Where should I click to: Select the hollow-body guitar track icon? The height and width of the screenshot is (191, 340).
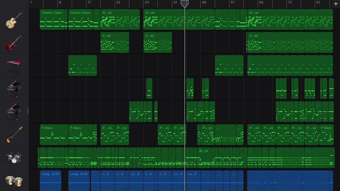click(x=13, y=20)
